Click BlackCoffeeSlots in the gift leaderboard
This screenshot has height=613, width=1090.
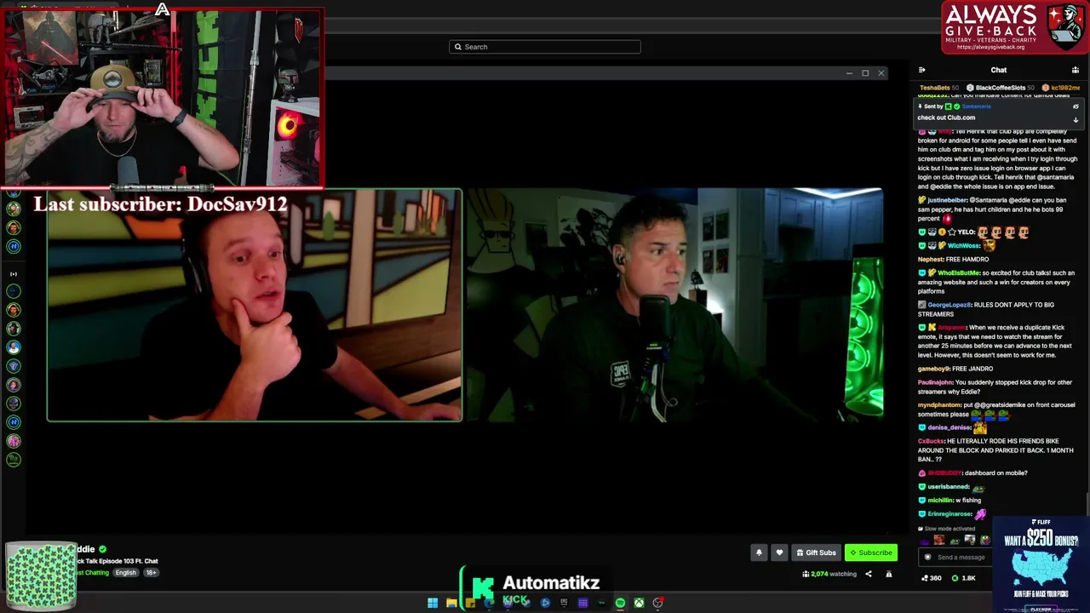[x=1001, y=88]
